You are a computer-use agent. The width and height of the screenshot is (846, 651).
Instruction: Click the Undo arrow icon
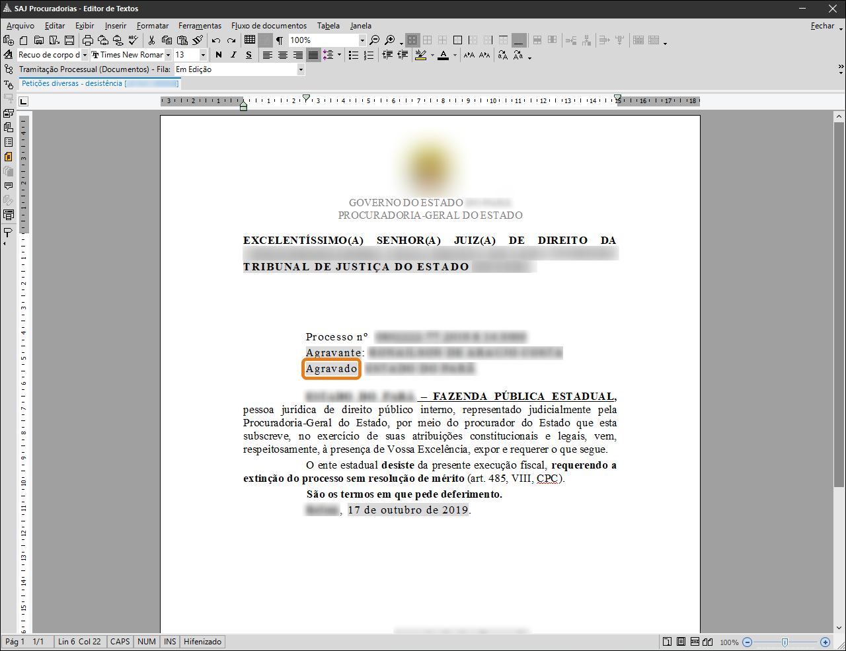tap(216, 40)
